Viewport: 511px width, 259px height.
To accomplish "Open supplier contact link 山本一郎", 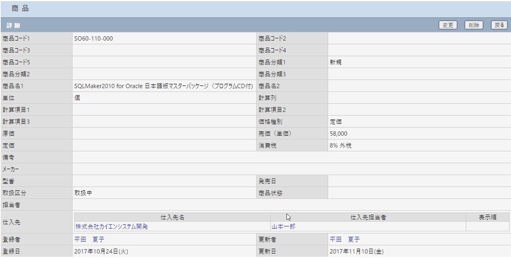I will tap(283, 227).
